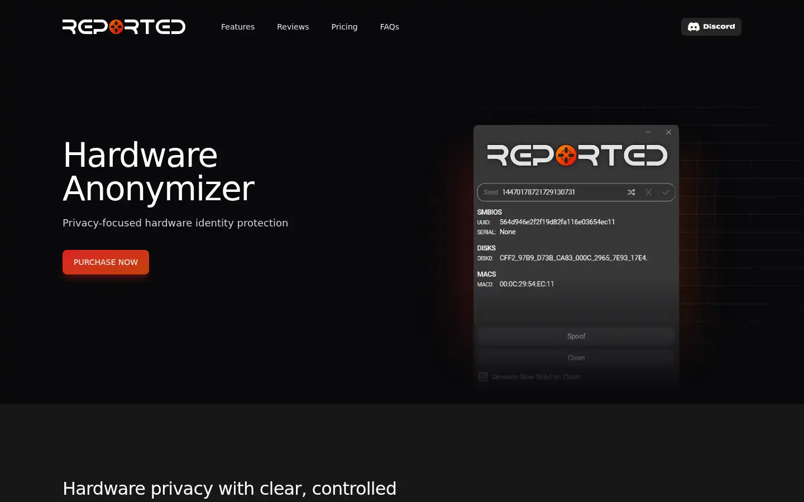Jump to the FAQs section
Screen dimensions: 804x502
pyautogui.click(x=390, y=27)
